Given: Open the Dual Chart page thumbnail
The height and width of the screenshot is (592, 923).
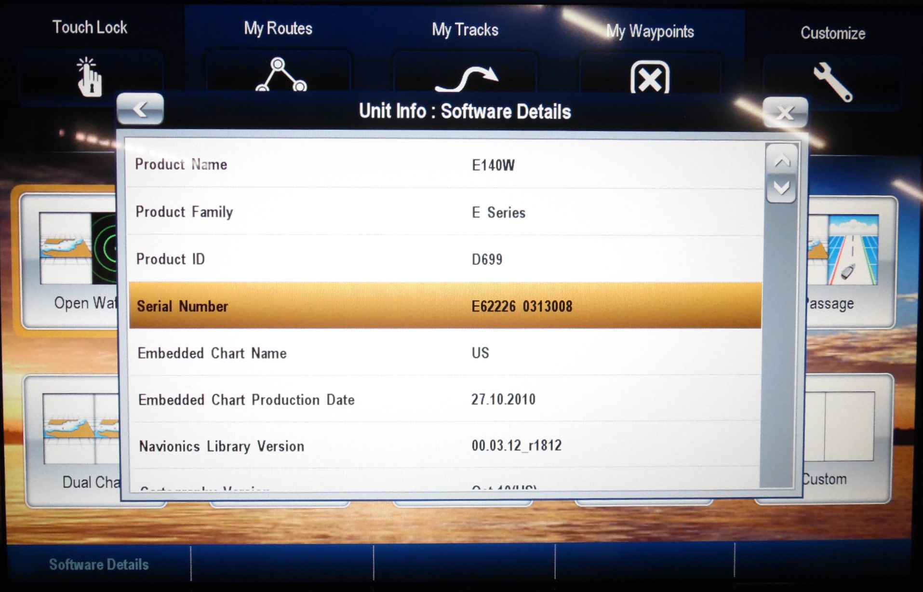Looking at the screenshot, I should click(x=72, y=441).
